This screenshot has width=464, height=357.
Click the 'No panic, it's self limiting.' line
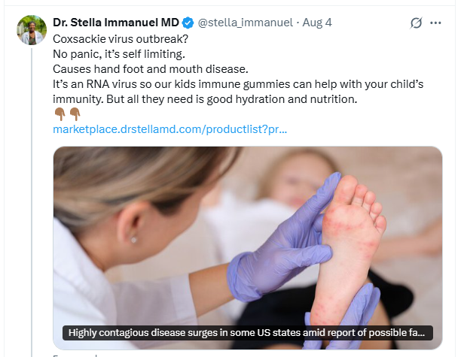click(119, 53)
